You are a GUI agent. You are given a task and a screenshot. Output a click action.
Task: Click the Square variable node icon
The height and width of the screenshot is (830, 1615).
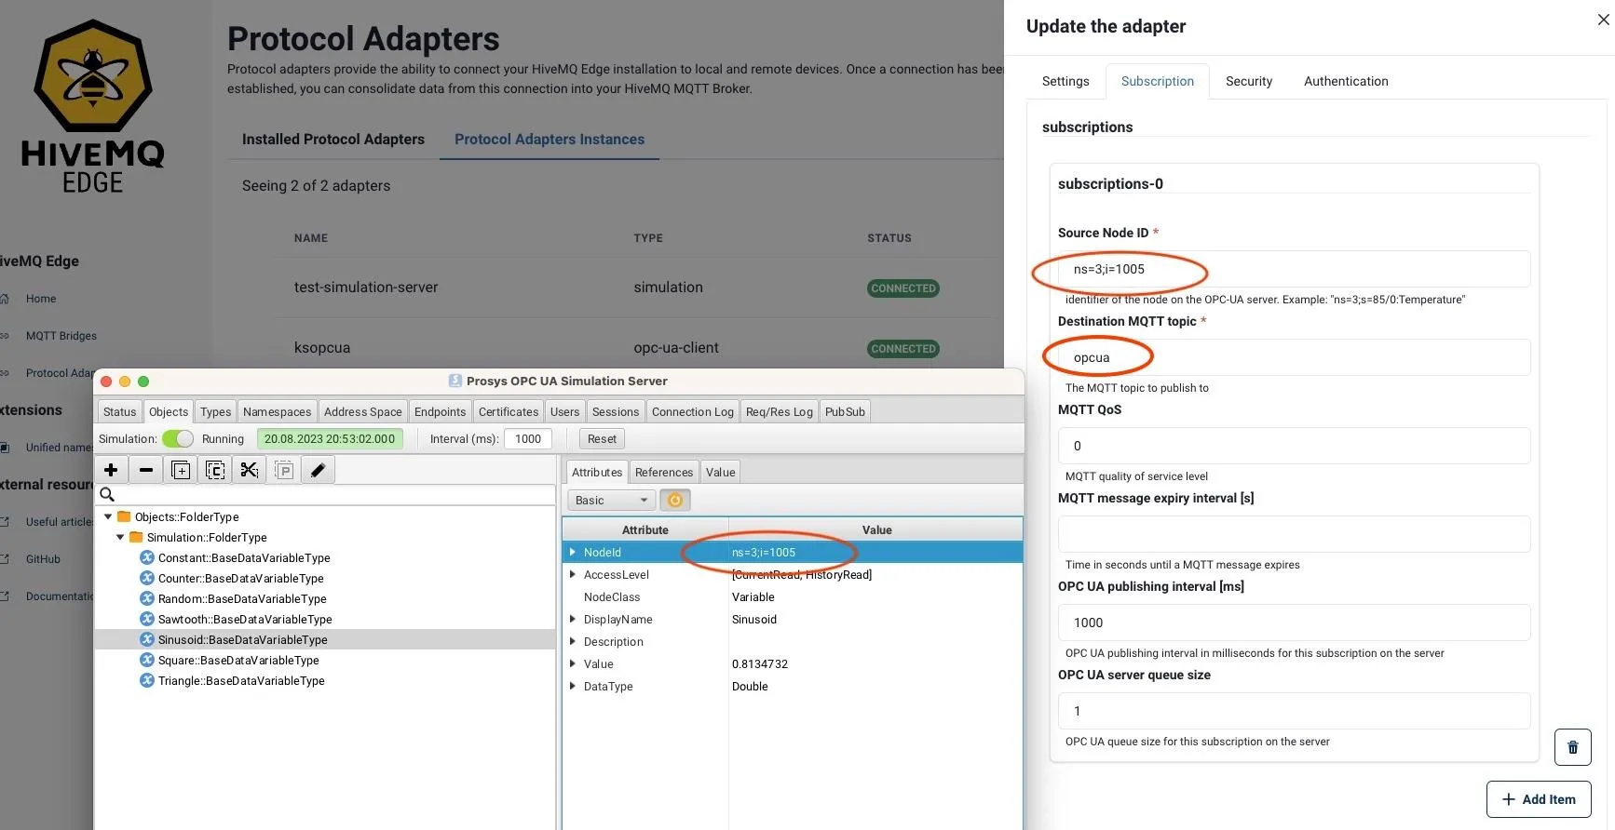[x=147, y=660]
